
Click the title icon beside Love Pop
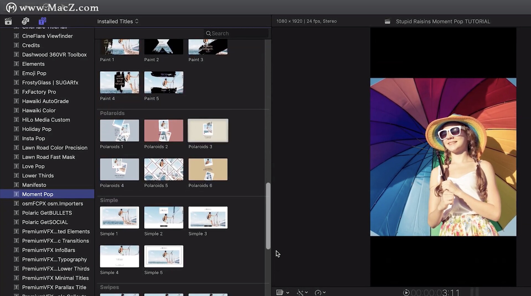tap(16, 166)
